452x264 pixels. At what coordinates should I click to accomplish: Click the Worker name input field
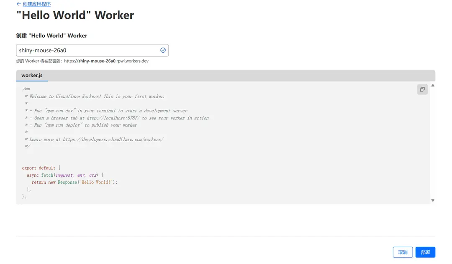(x=87, y=51)
